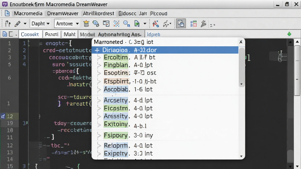
Task: Expand the Etspbirrt item
Action: (x=99, y=81)
